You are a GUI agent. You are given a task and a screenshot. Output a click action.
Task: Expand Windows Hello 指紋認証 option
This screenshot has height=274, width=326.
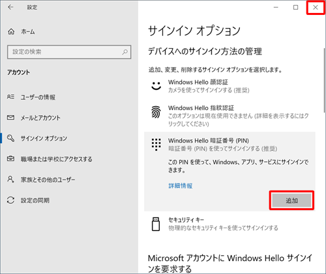click(x=230, y=116)
